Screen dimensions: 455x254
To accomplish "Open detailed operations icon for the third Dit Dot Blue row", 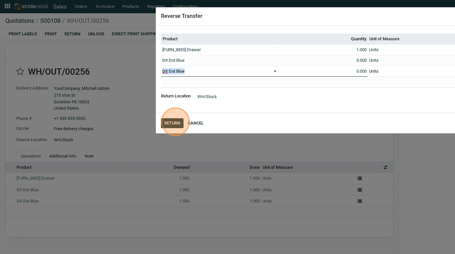I will (x=360, y=201).
